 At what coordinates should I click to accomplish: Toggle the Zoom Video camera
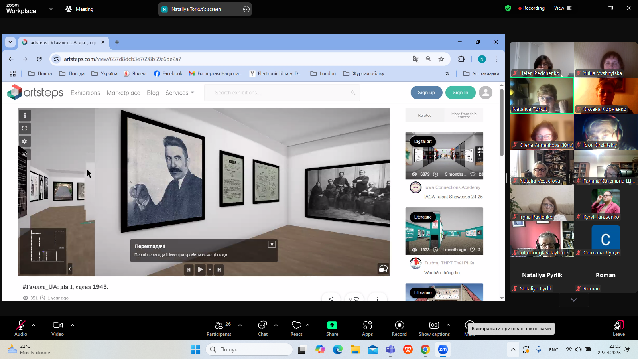[x=57, y=328]
